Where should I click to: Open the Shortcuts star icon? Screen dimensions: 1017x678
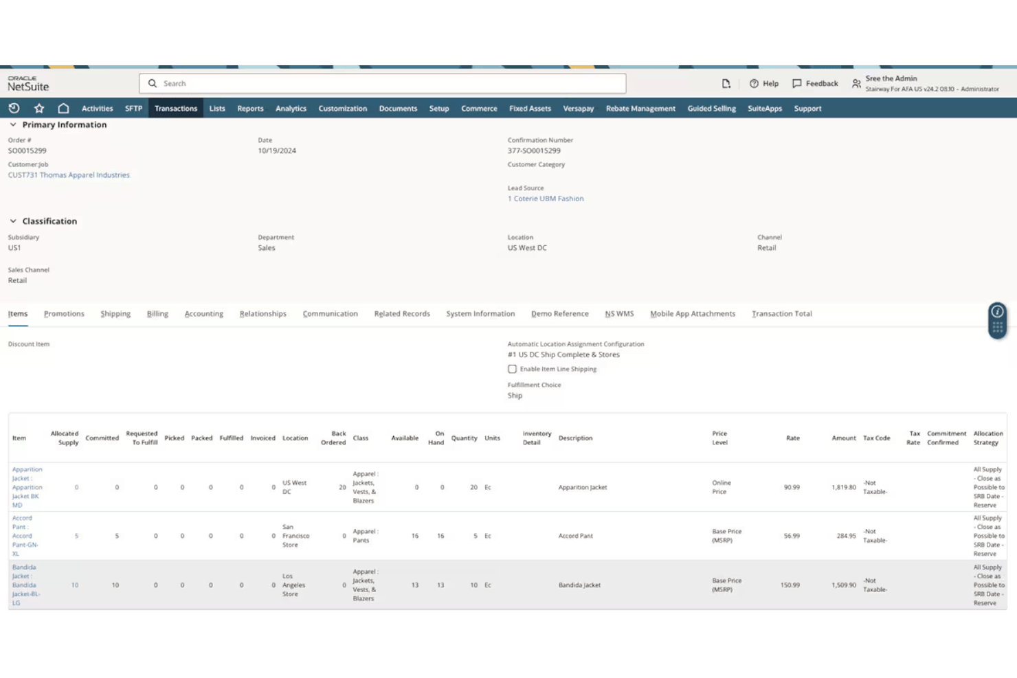(x=39, y=108)
